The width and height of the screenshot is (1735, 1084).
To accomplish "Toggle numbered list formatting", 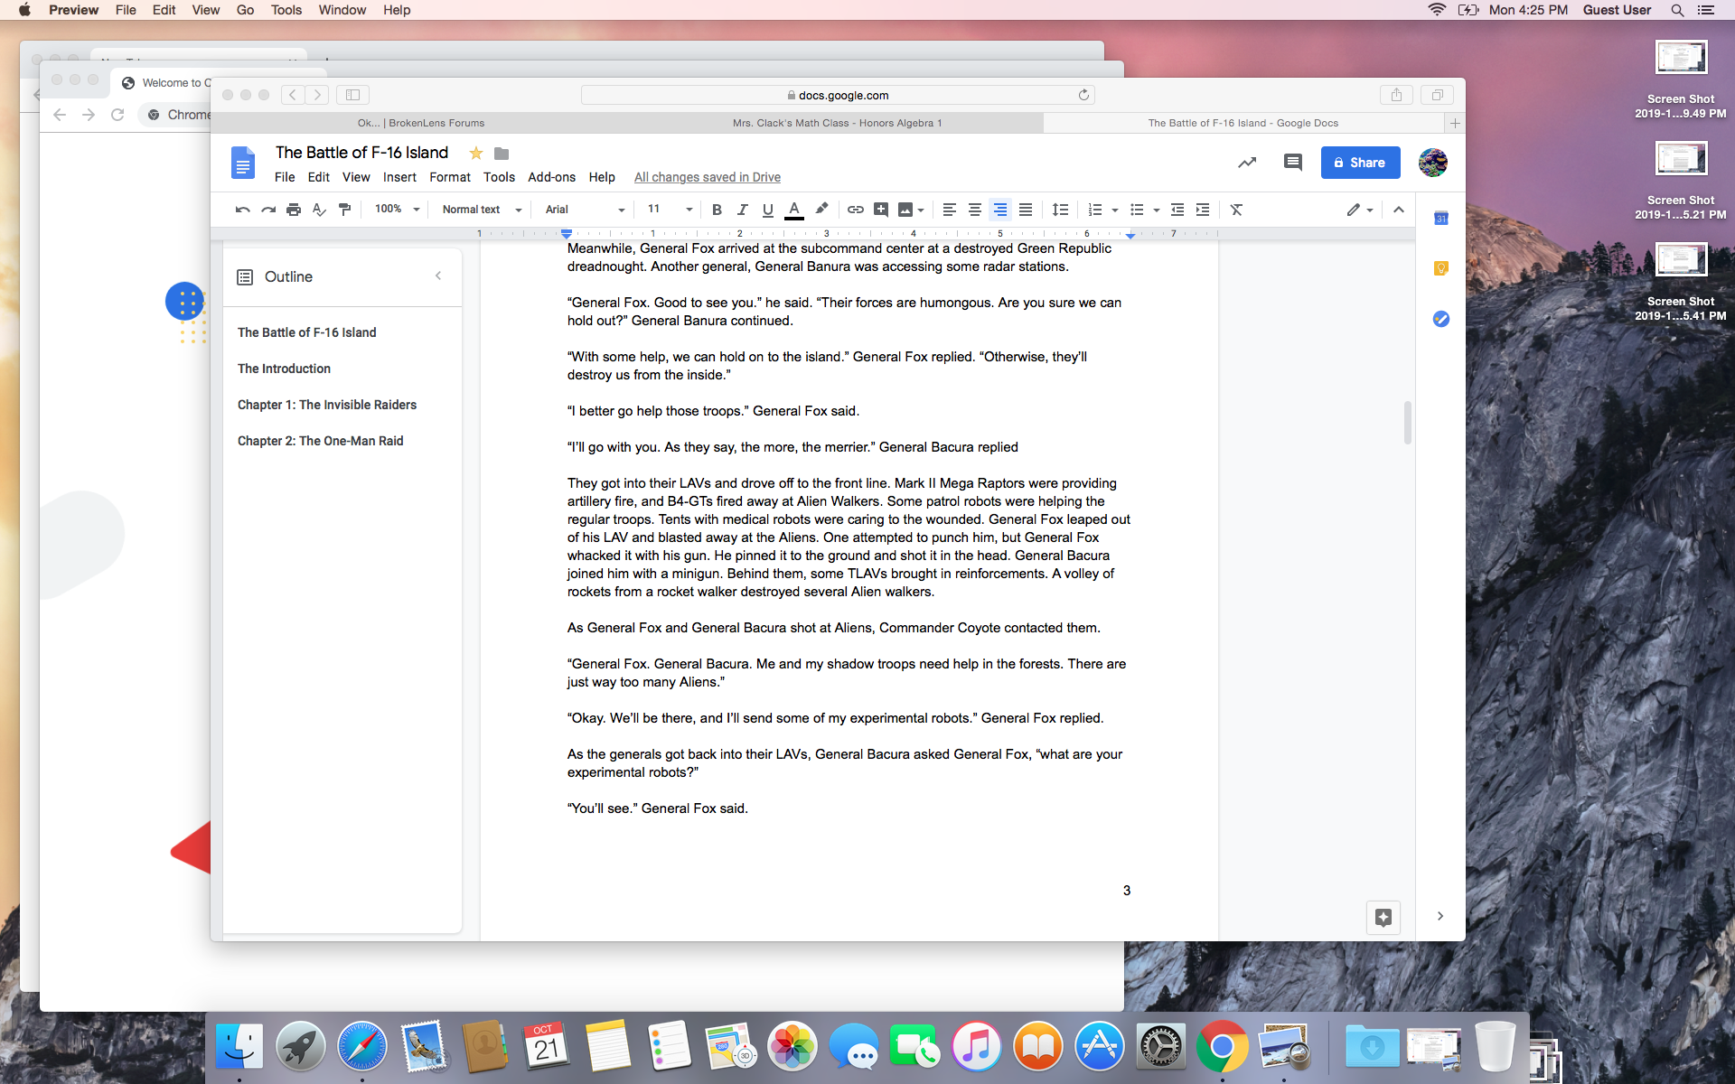I will click(x=1094, y=210).
